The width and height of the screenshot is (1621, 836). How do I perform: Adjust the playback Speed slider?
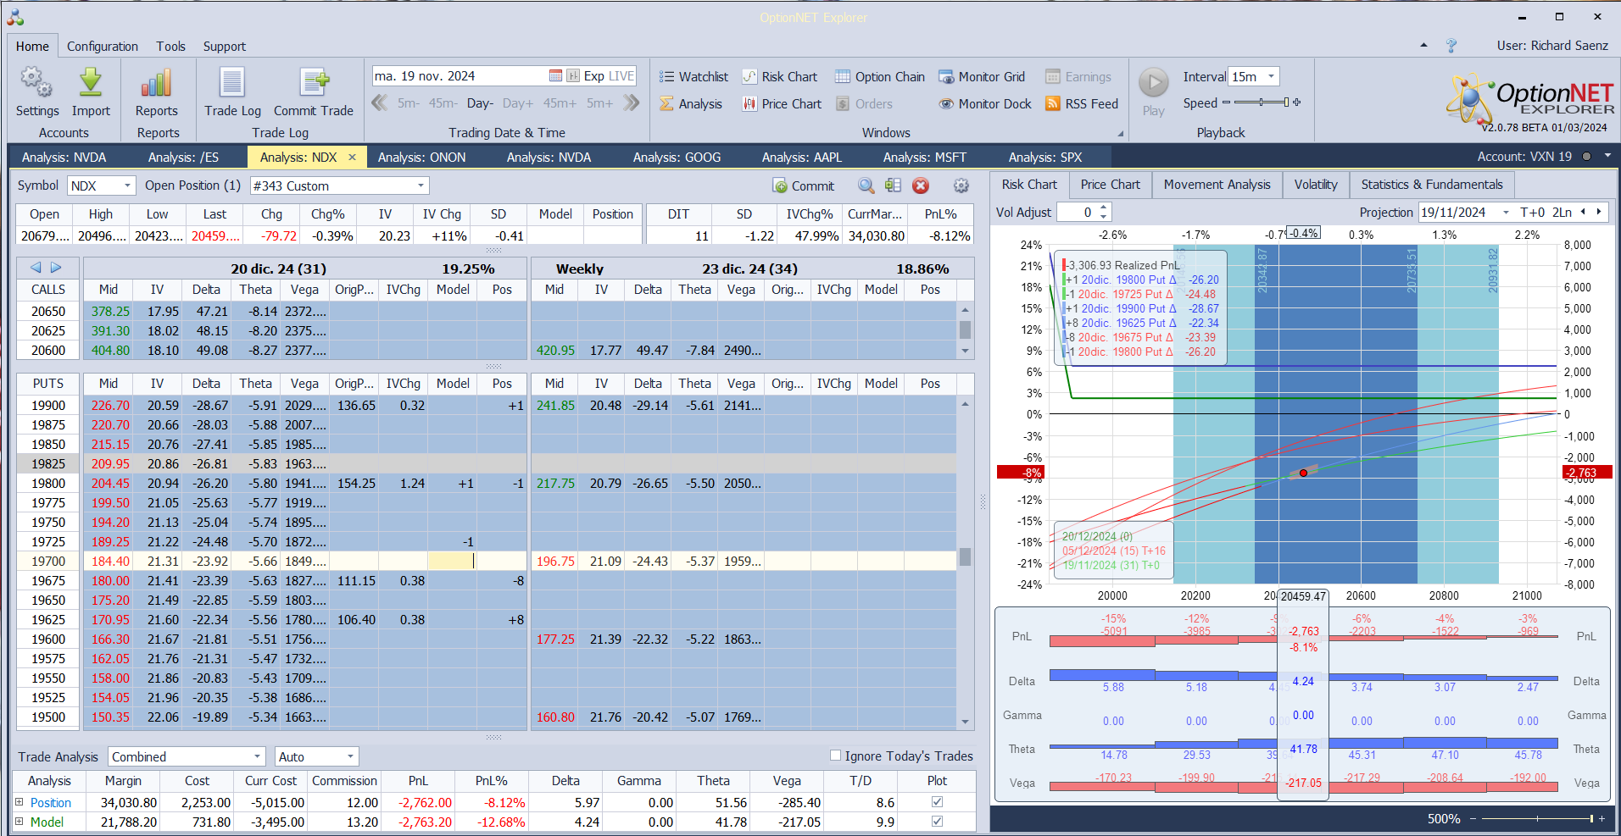(x=1262, y=102)
